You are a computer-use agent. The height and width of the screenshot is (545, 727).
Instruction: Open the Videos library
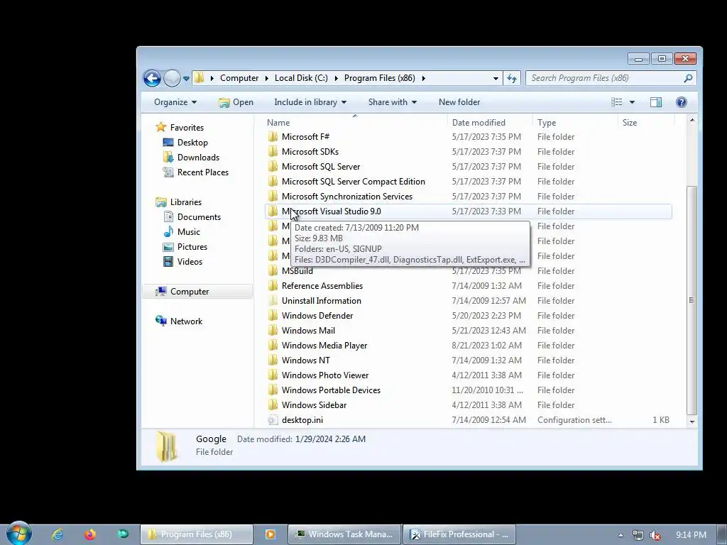190,261
